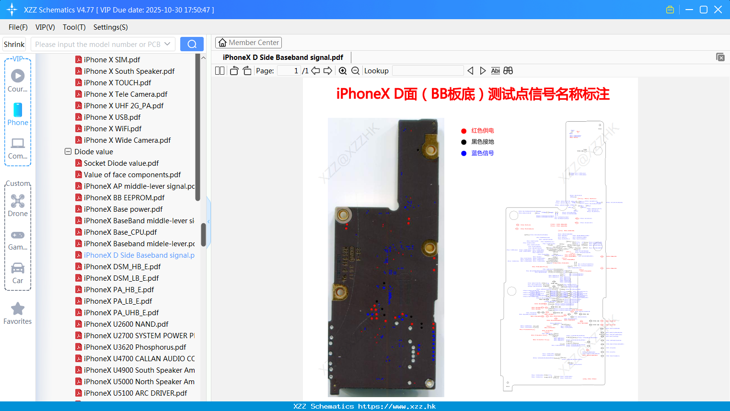Open iPhoneX BB EEPROM.pdf

click(124, 197)
